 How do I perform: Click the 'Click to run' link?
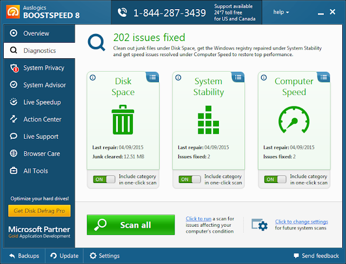198,219
